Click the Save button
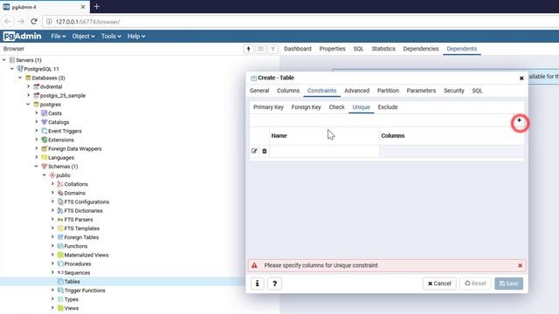This screenshot has width=559, height=314. click(x=508, y=283)
